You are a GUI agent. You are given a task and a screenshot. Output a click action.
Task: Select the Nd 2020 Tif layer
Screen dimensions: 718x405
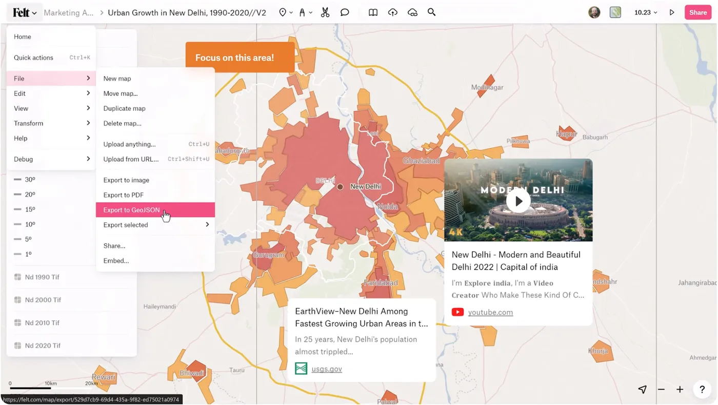(43, 345)
